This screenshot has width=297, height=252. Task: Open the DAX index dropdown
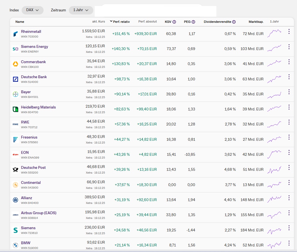point(32,10)
